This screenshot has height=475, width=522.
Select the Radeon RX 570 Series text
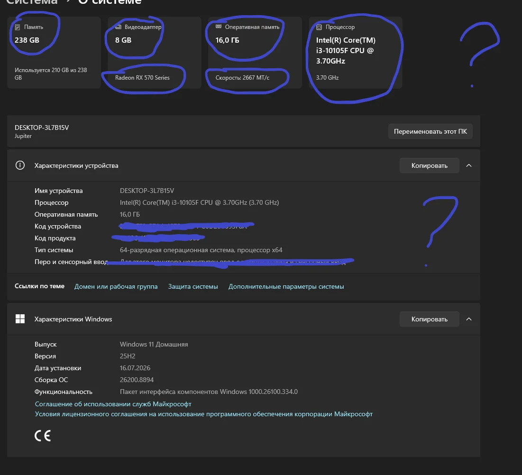[x=142, y=78]
